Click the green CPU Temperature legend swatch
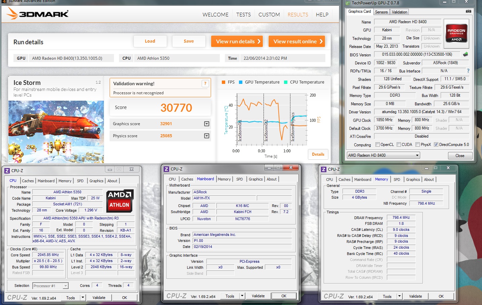The width and height of the screenshot is (482, 305). (x=286, y=82)
